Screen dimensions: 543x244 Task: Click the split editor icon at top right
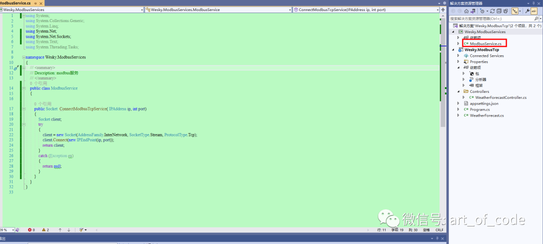point(443,10)
